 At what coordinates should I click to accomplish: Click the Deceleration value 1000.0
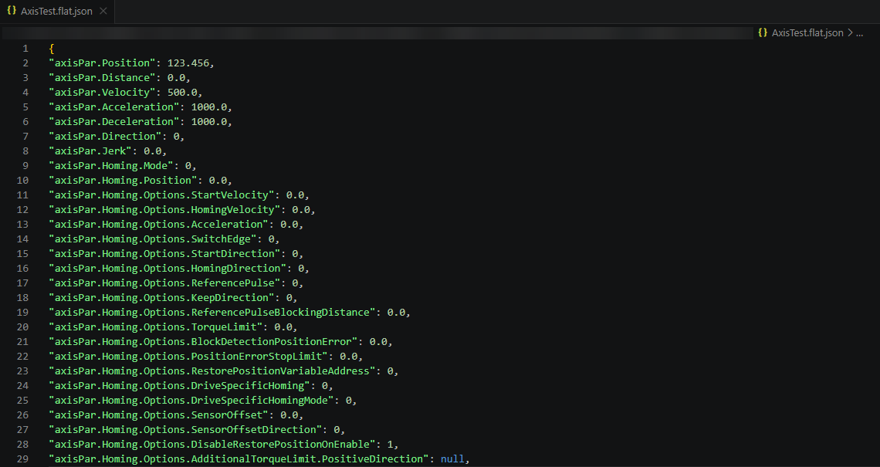point(208,121)
